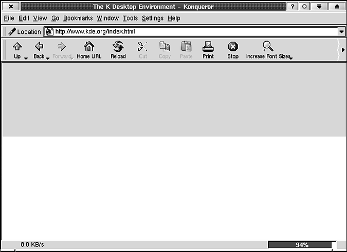Click the 8.0 KB/s status text

click(32, 244)
